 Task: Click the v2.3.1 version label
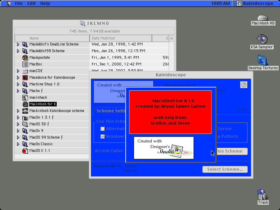click(x=241, y=110)
